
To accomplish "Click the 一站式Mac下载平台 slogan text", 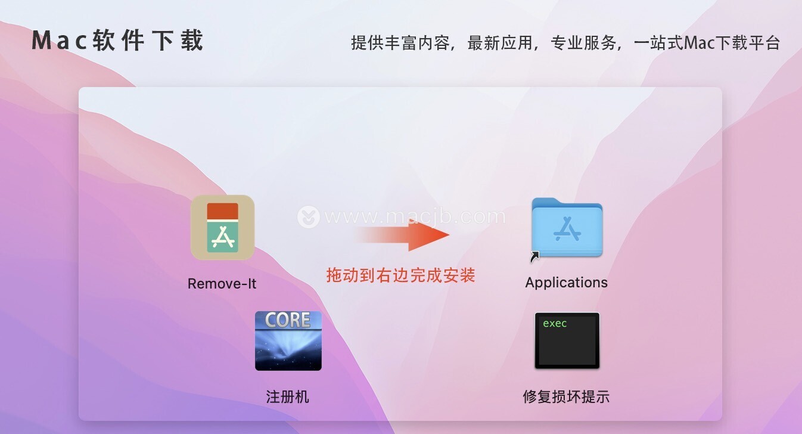I will (706, 43).
